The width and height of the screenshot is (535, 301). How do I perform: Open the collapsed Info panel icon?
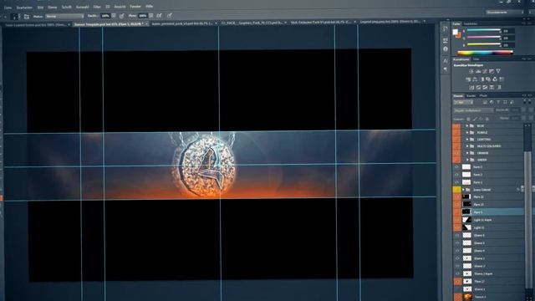pyautogui.click(x=446, y=49)
